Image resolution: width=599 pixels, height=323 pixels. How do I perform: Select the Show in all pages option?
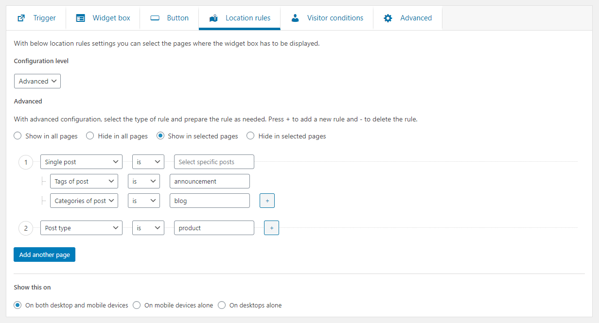coord(18,136)
